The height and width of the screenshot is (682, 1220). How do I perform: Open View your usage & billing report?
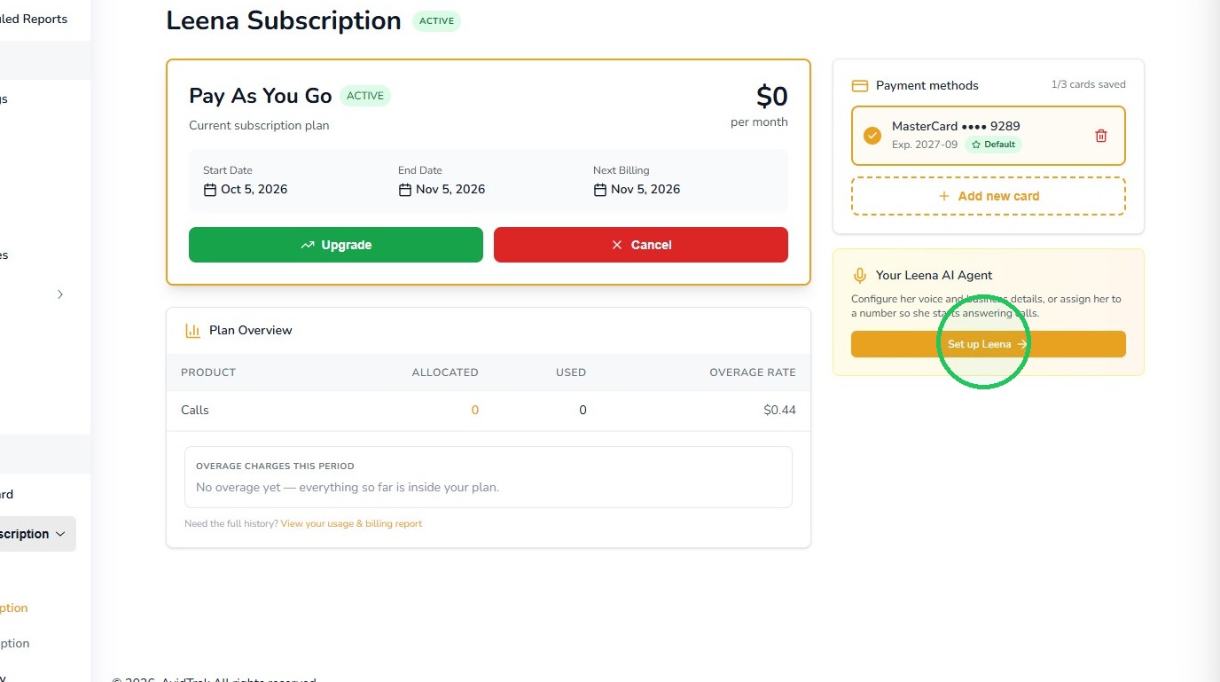coord(351,524)
